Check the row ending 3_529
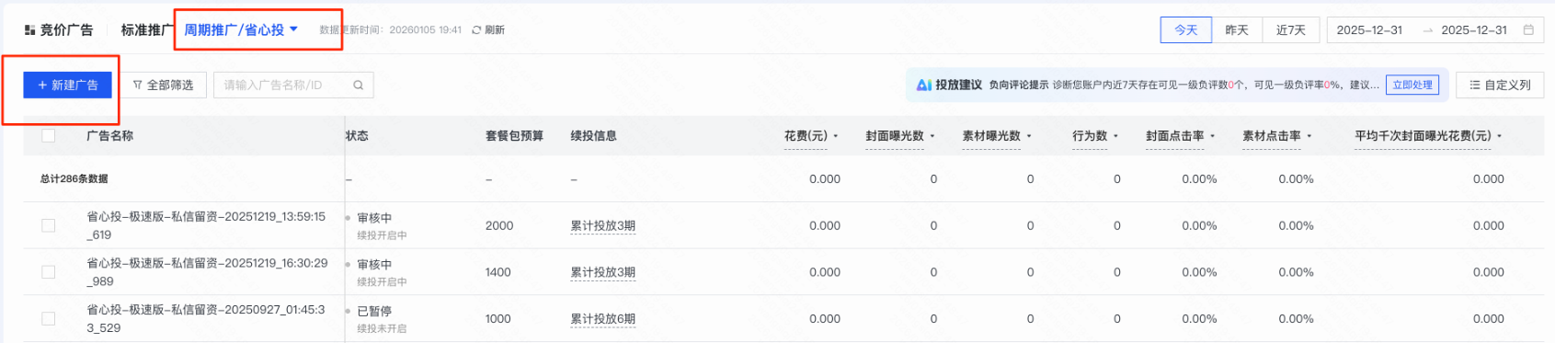Viewport: 1555px width, 343px height. (49, 318)
